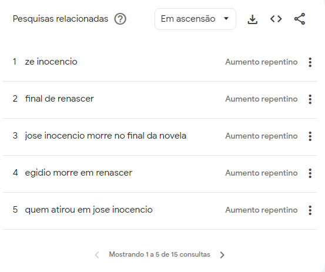Open options for jose inocencio morre row
325x272 pixels.
click(x=310, y=136)
